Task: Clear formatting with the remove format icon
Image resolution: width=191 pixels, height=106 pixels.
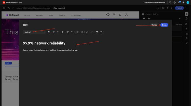Action: 101,32
